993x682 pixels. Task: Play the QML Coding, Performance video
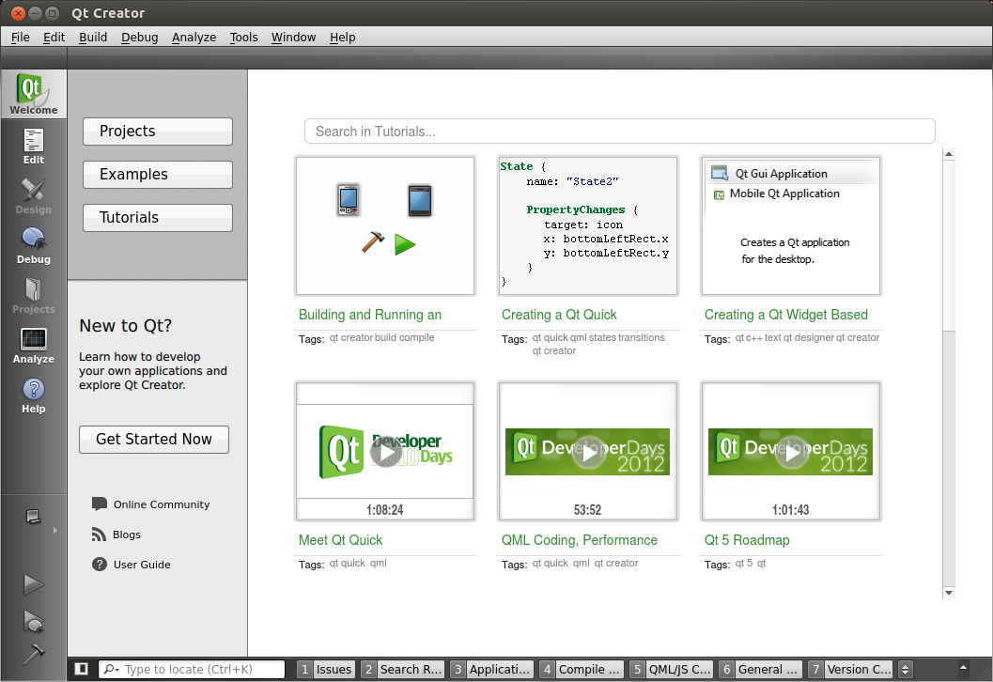589,452
